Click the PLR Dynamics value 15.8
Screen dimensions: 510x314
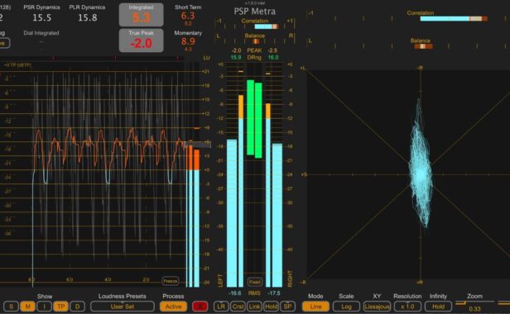click(88, 17)
